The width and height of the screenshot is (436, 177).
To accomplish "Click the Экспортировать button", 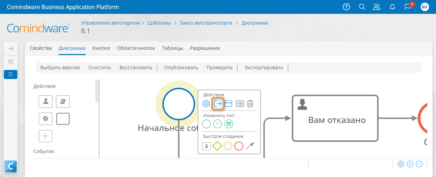I will pyautogui.click(x=264, y=68).
